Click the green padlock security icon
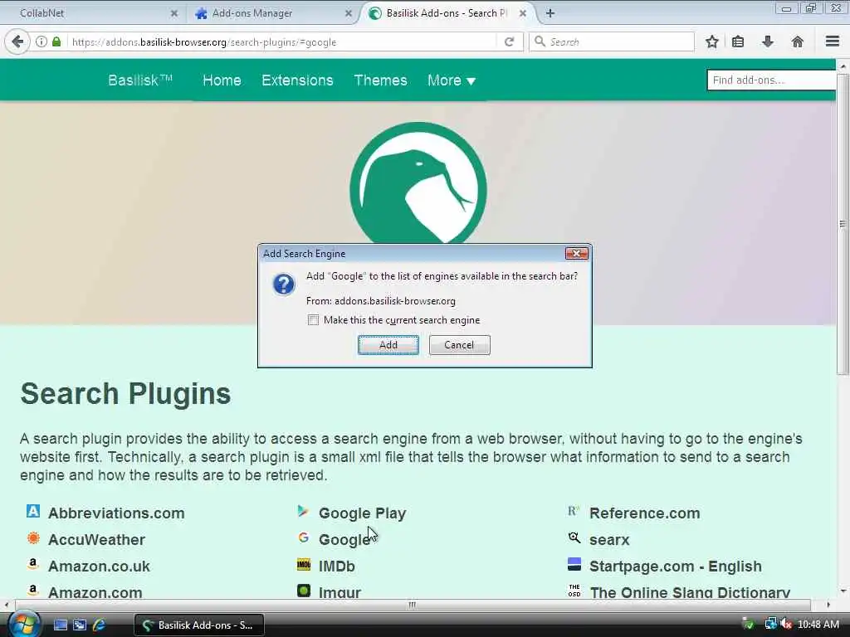Viewport: 850px width, 637px height. coord(56,41)
